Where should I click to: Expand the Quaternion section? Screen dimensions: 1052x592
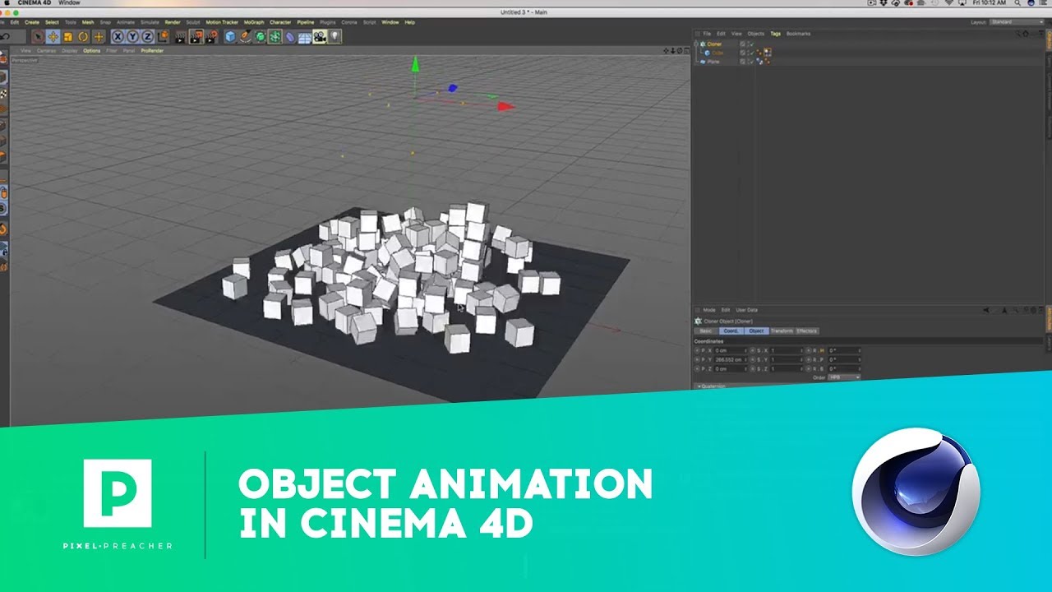713,385
